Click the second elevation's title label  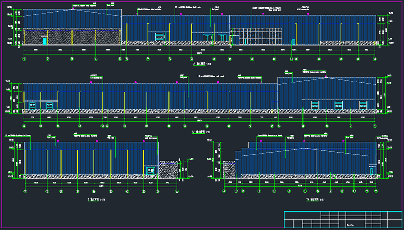(x=199, y=131)
